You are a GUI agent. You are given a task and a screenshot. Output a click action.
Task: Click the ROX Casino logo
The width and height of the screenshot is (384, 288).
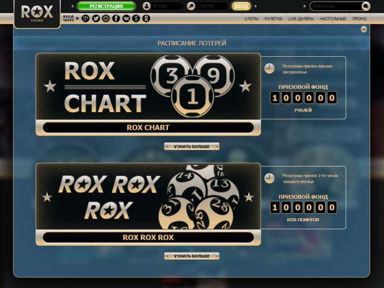(x=37, y=13)
